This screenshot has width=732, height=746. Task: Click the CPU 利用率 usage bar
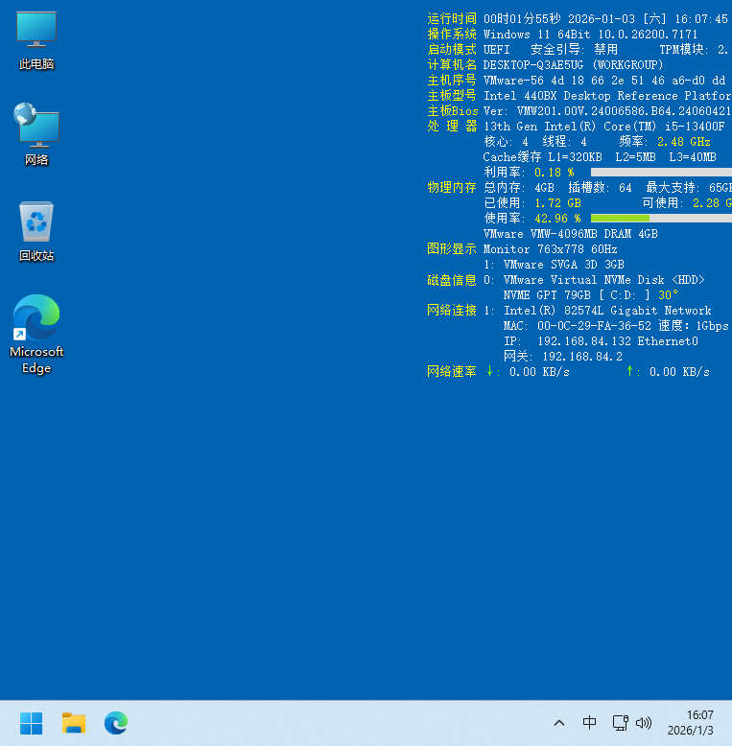coord(660,173)
